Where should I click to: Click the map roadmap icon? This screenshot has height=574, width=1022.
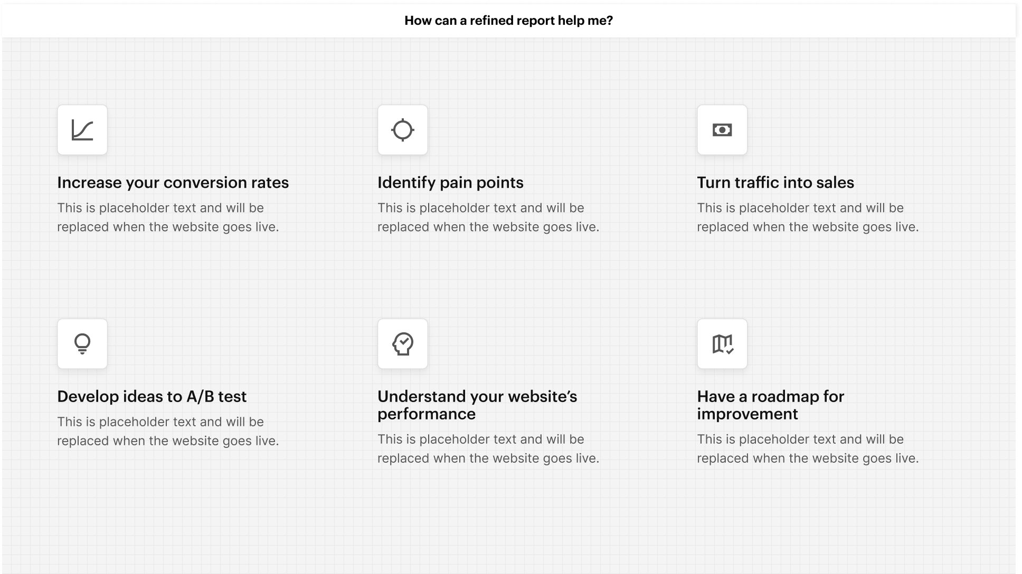(722, 344)
